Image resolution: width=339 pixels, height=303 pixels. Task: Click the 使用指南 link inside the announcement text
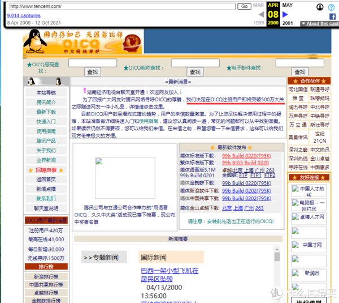(x=148, y=121)
